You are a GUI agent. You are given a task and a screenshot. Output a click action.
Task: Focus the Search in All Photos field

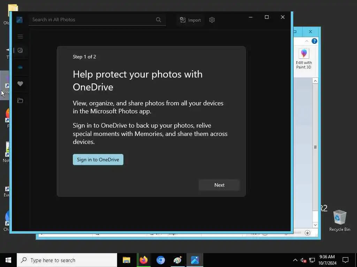(97, 20)
